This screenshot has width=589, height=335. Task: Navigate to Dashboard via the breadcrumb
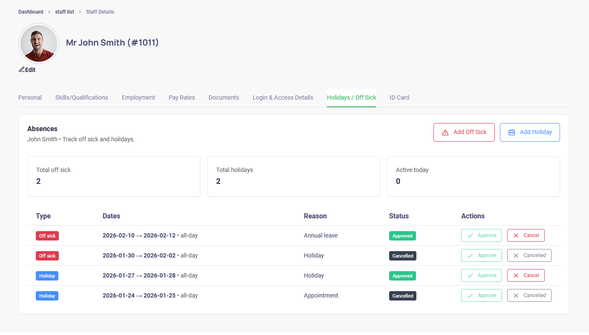[31, 11]
